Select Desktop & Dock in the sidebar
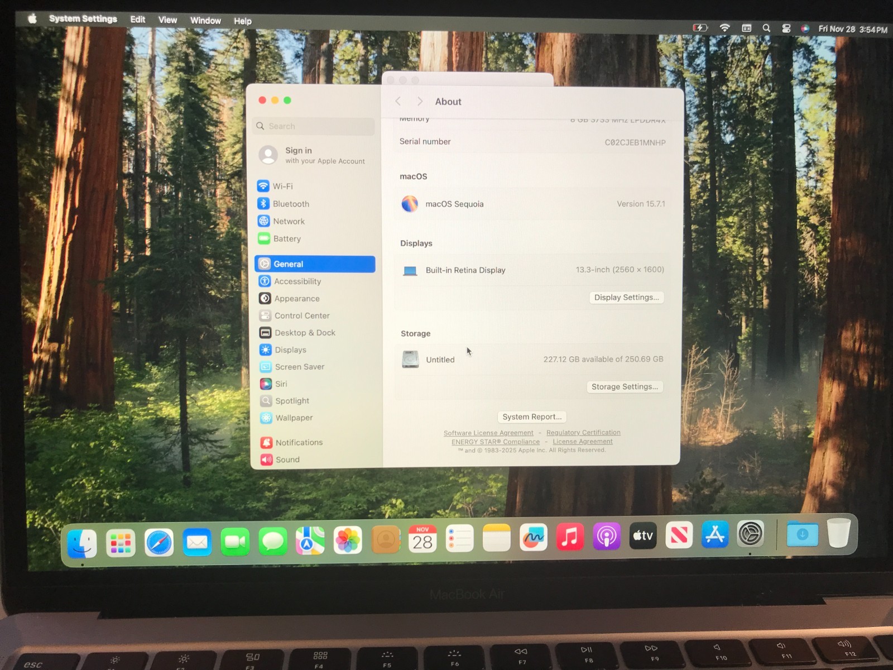Image resolution: width=893 pixels, height=670 pixels. 316,333
